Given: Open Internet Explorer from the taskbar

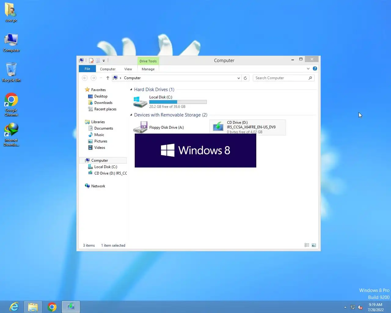Looking at the screenshot, I should pyautogui.click(x=14, y=307).
